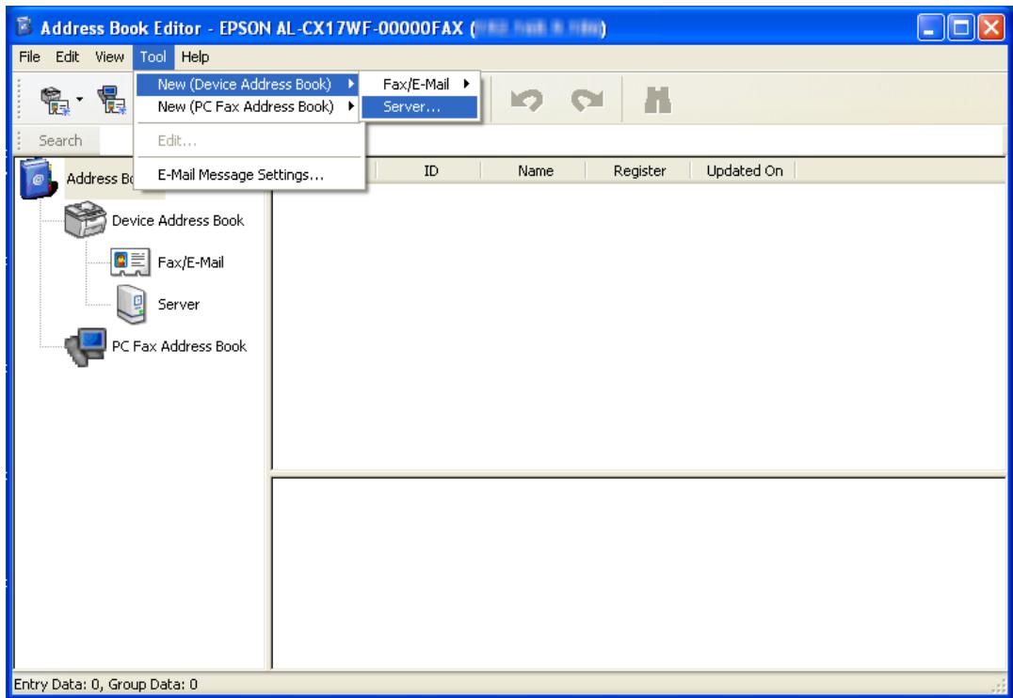Click the status bar Entry Data text
This screenshot has height=698, width=1013.
[106, 684]
